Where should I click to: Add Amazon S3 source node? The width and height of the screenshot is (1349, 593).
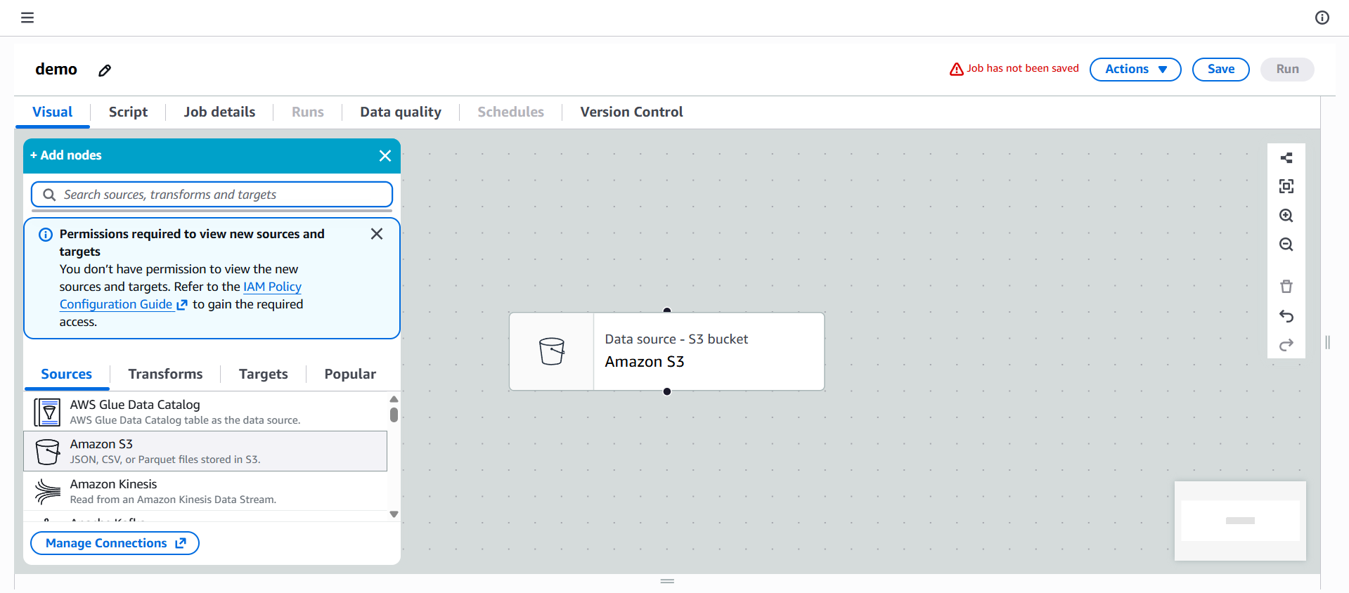coord(205,451)
